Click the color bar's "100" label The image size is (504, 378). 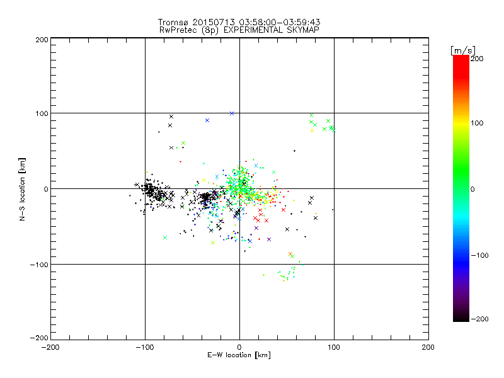pyautogui.click(x=477, y=123)
